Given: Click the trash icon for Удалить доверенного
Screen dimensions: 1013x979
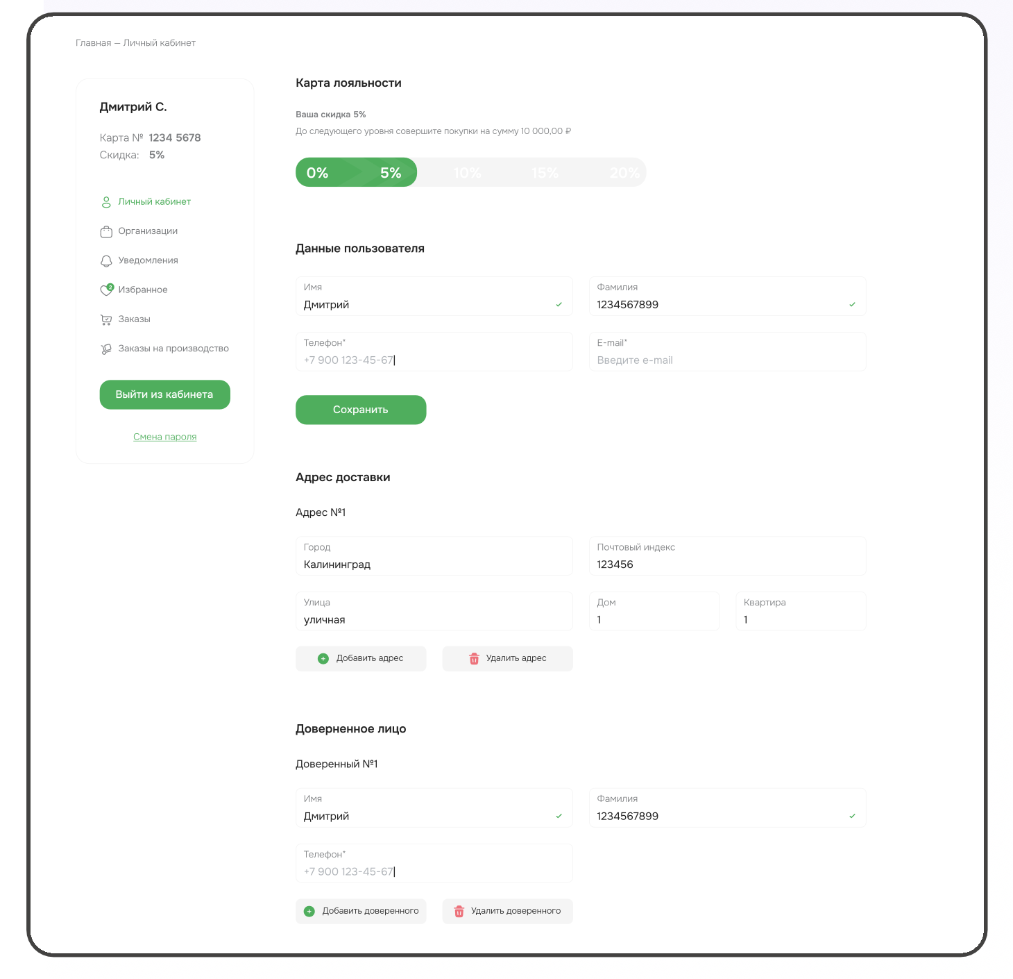Looking at the screenshot, I should (x=459, y=911).
